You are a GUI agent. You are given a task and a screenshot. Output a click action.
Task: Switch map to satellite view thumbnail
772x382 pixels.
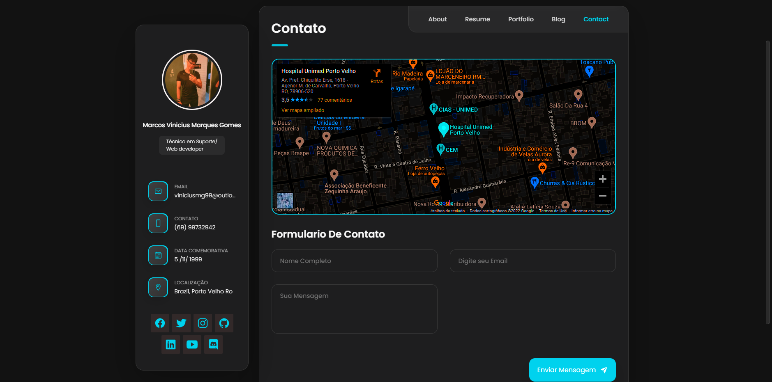(285, 201)
